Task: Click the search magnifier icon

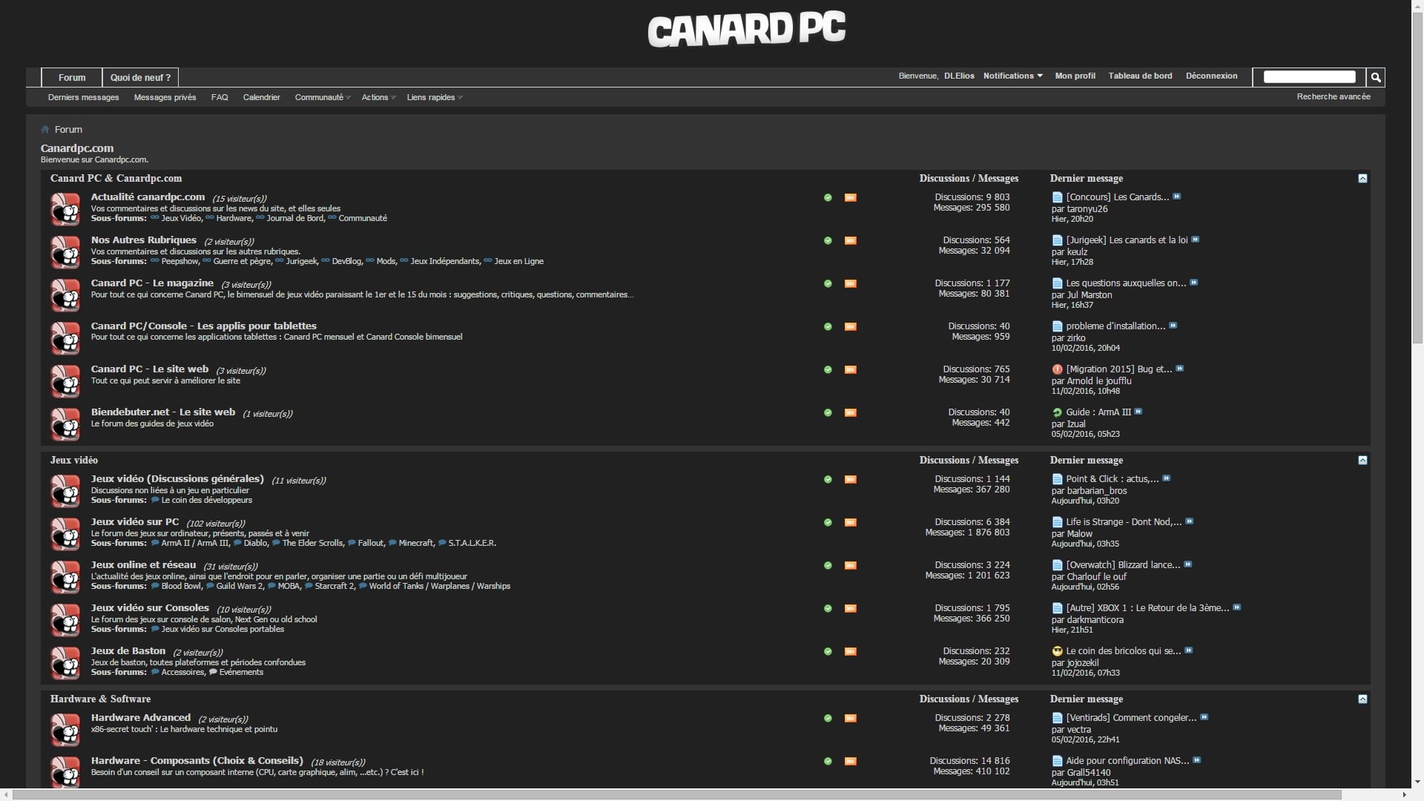Action: coord(1376,77)
